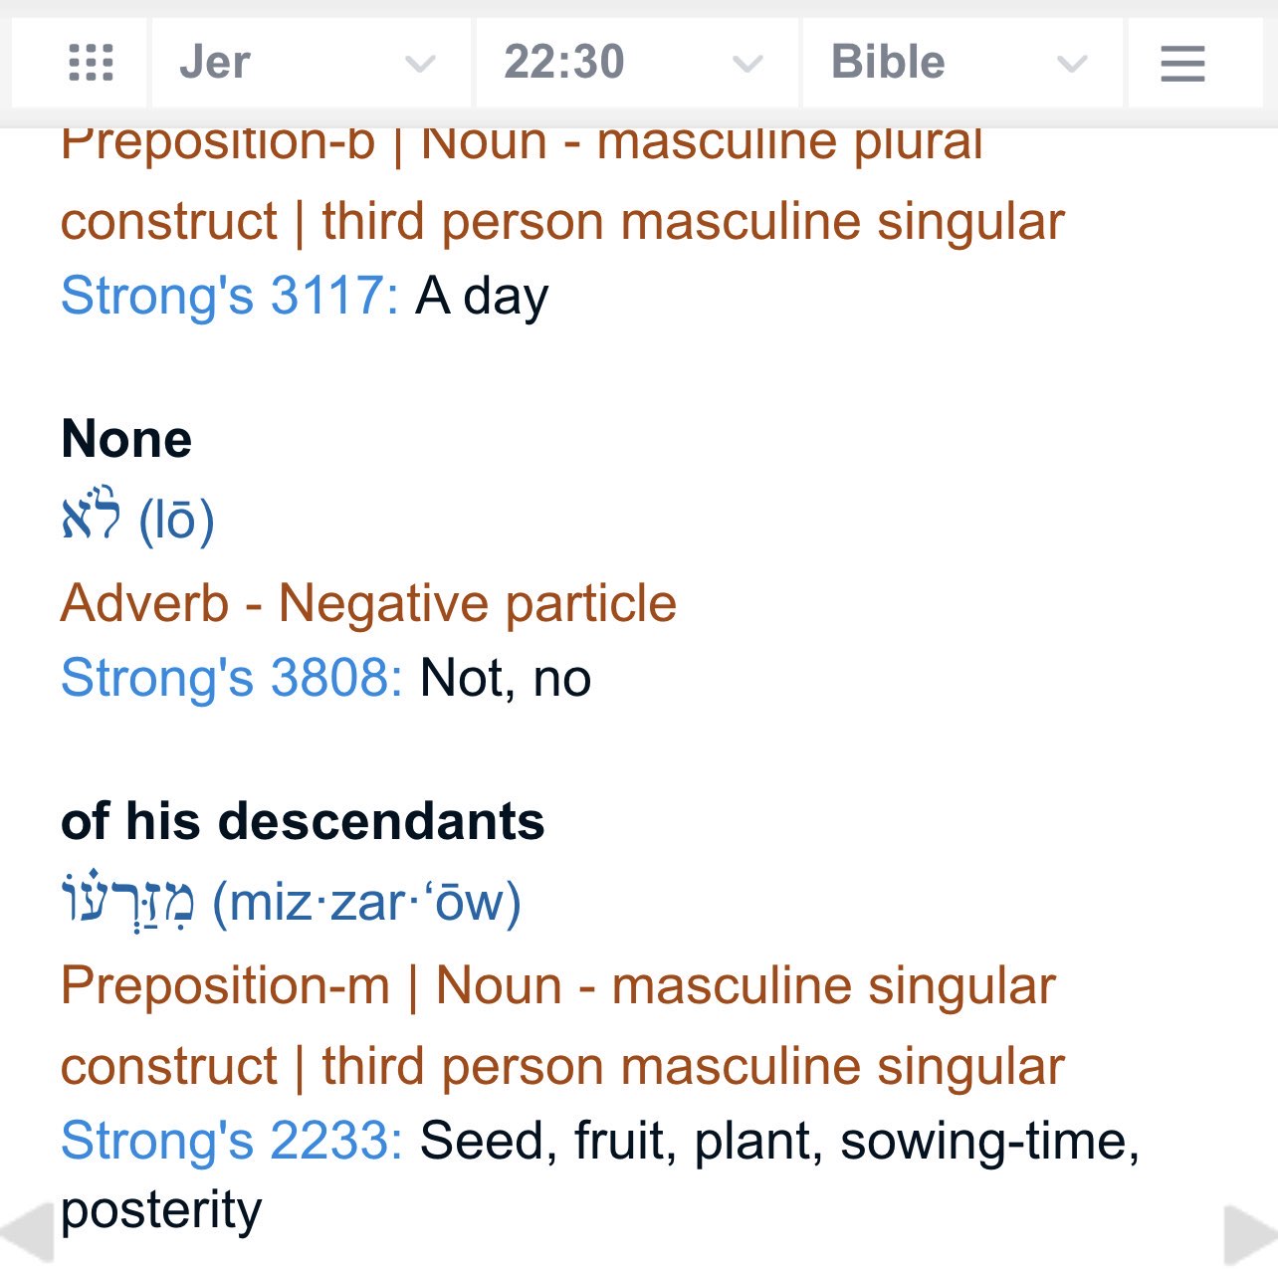Screen dimensions: 1278x1269
Task: Open the grid menu icon
Action: click(91, 63)
